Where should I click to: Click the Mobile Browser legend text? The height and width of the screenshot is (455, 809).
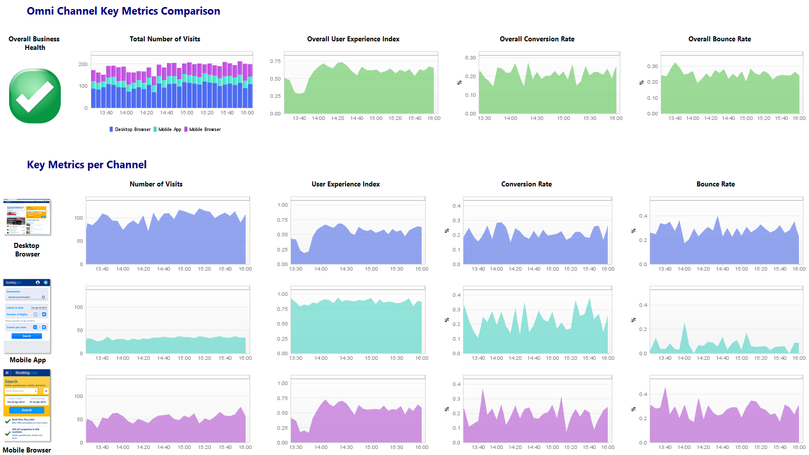(205, 129)
